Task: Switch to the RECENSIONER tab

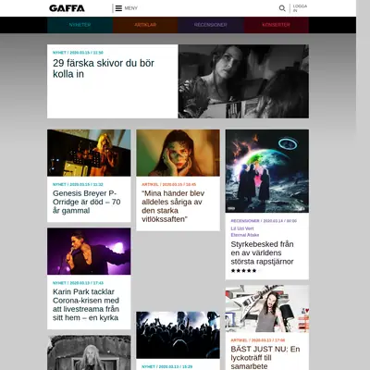Action: pyautogui.click(x=211, y=25)
